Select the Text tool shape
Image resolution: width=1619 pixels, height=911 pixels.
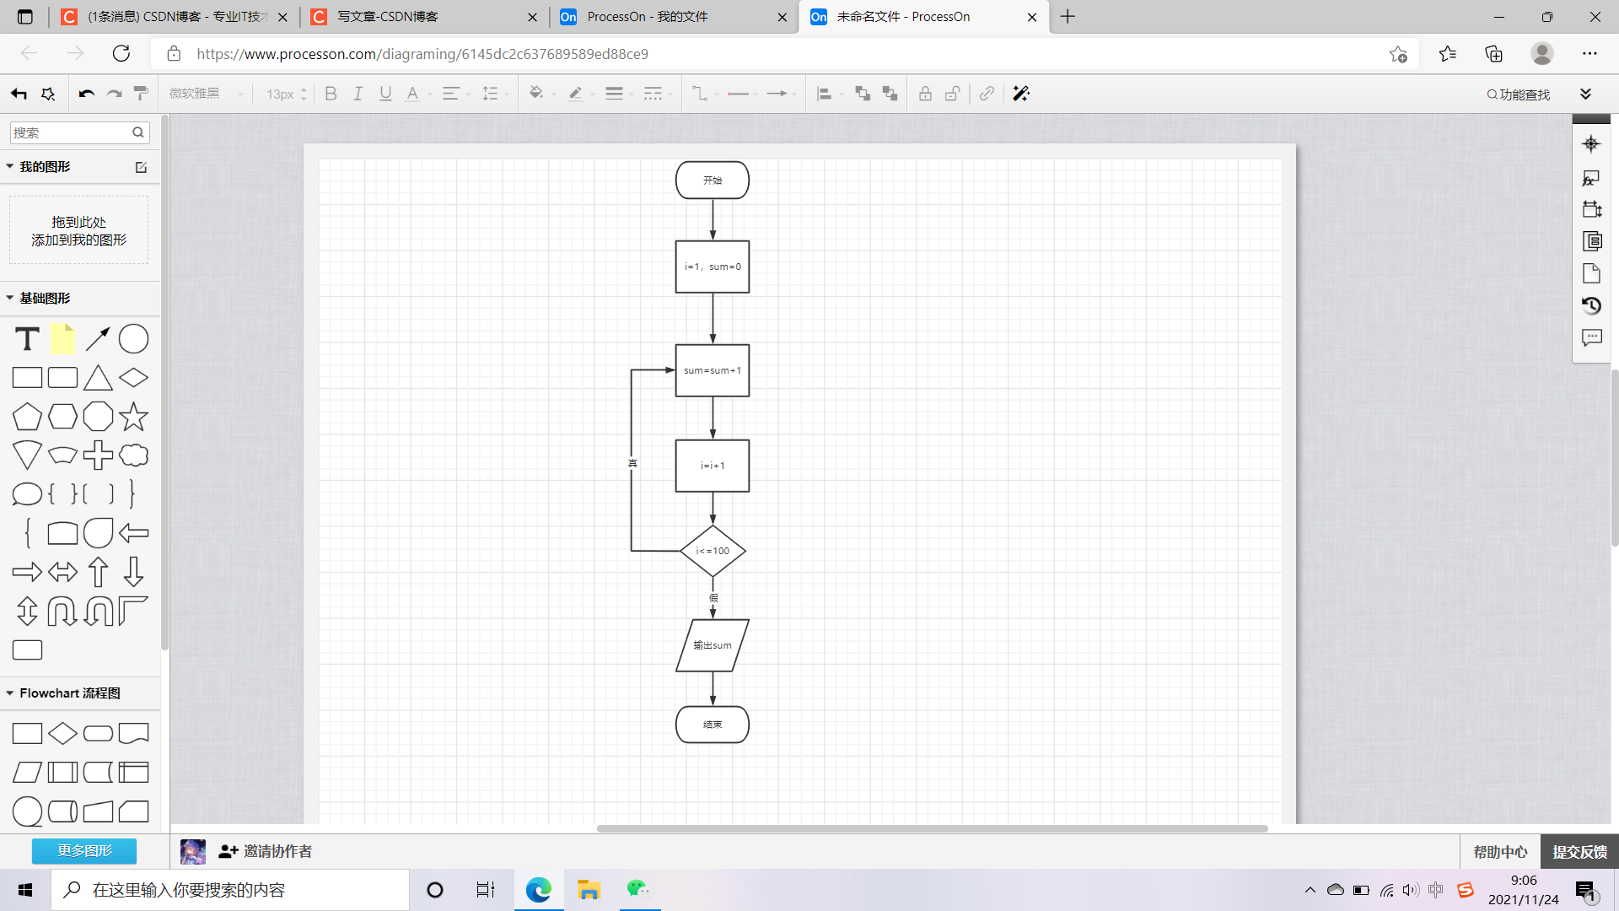coord(27,339)
